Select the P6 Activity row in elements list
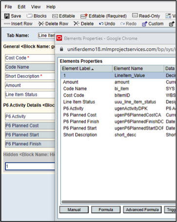Screen dimensions: 177x222 [118, 108]
